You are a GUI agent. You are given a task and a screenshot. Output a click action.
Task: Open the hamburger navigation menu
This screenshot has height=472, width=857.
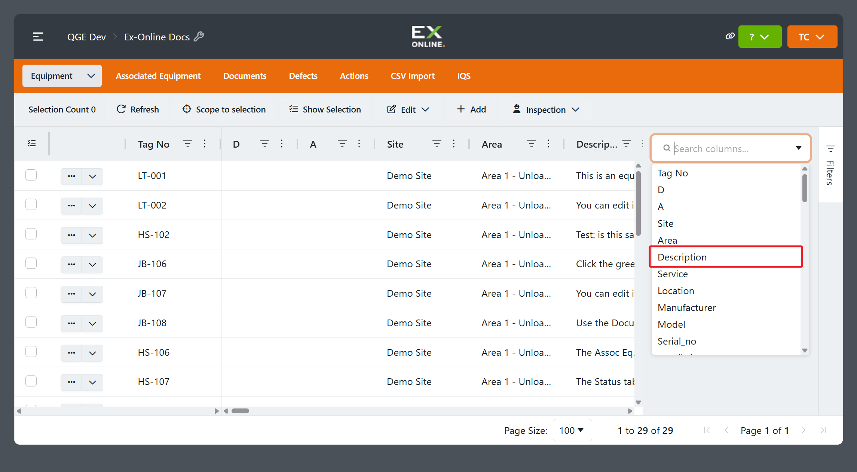(38, 37)
